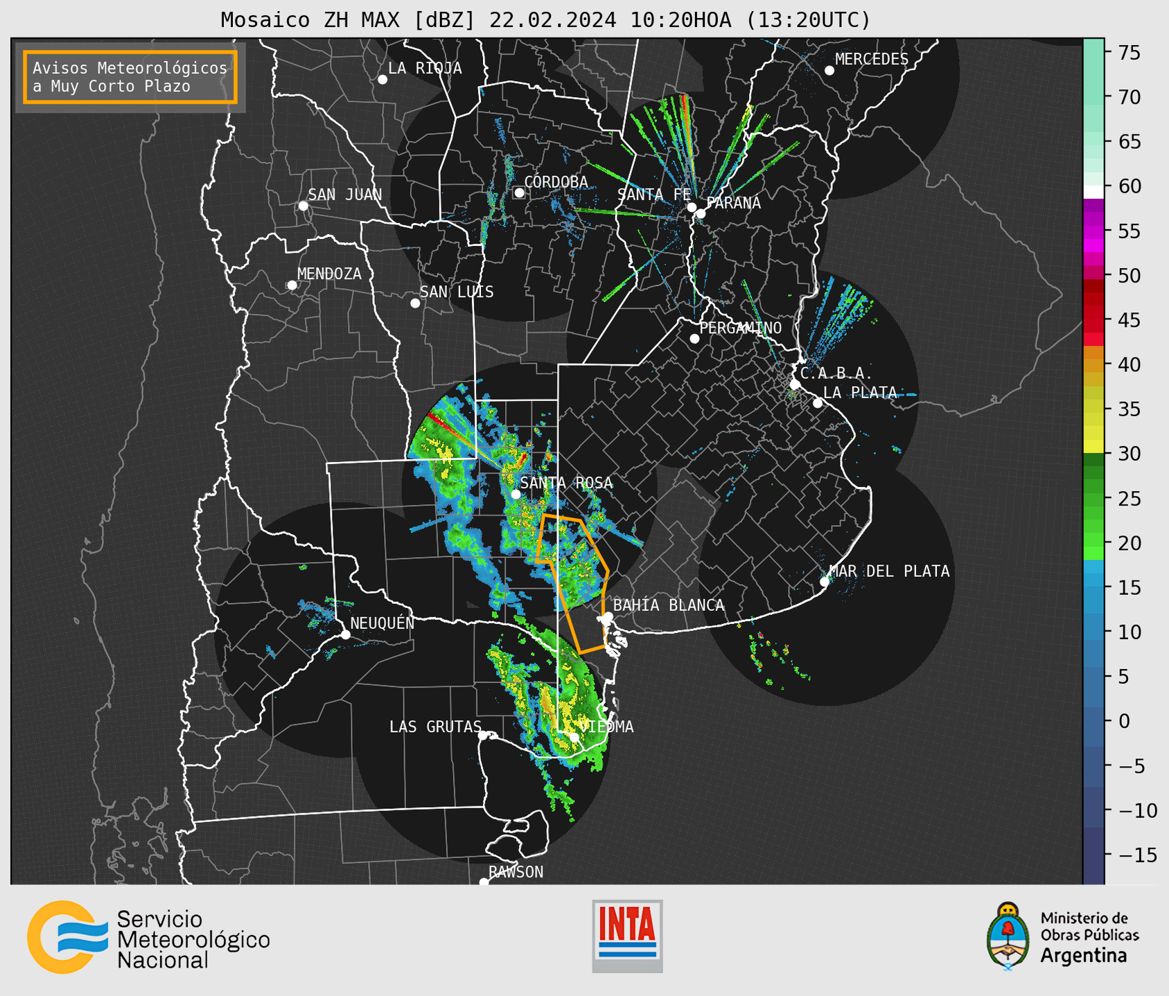Click the orange 40 dBZ band on the color scale

[1093, 364]
